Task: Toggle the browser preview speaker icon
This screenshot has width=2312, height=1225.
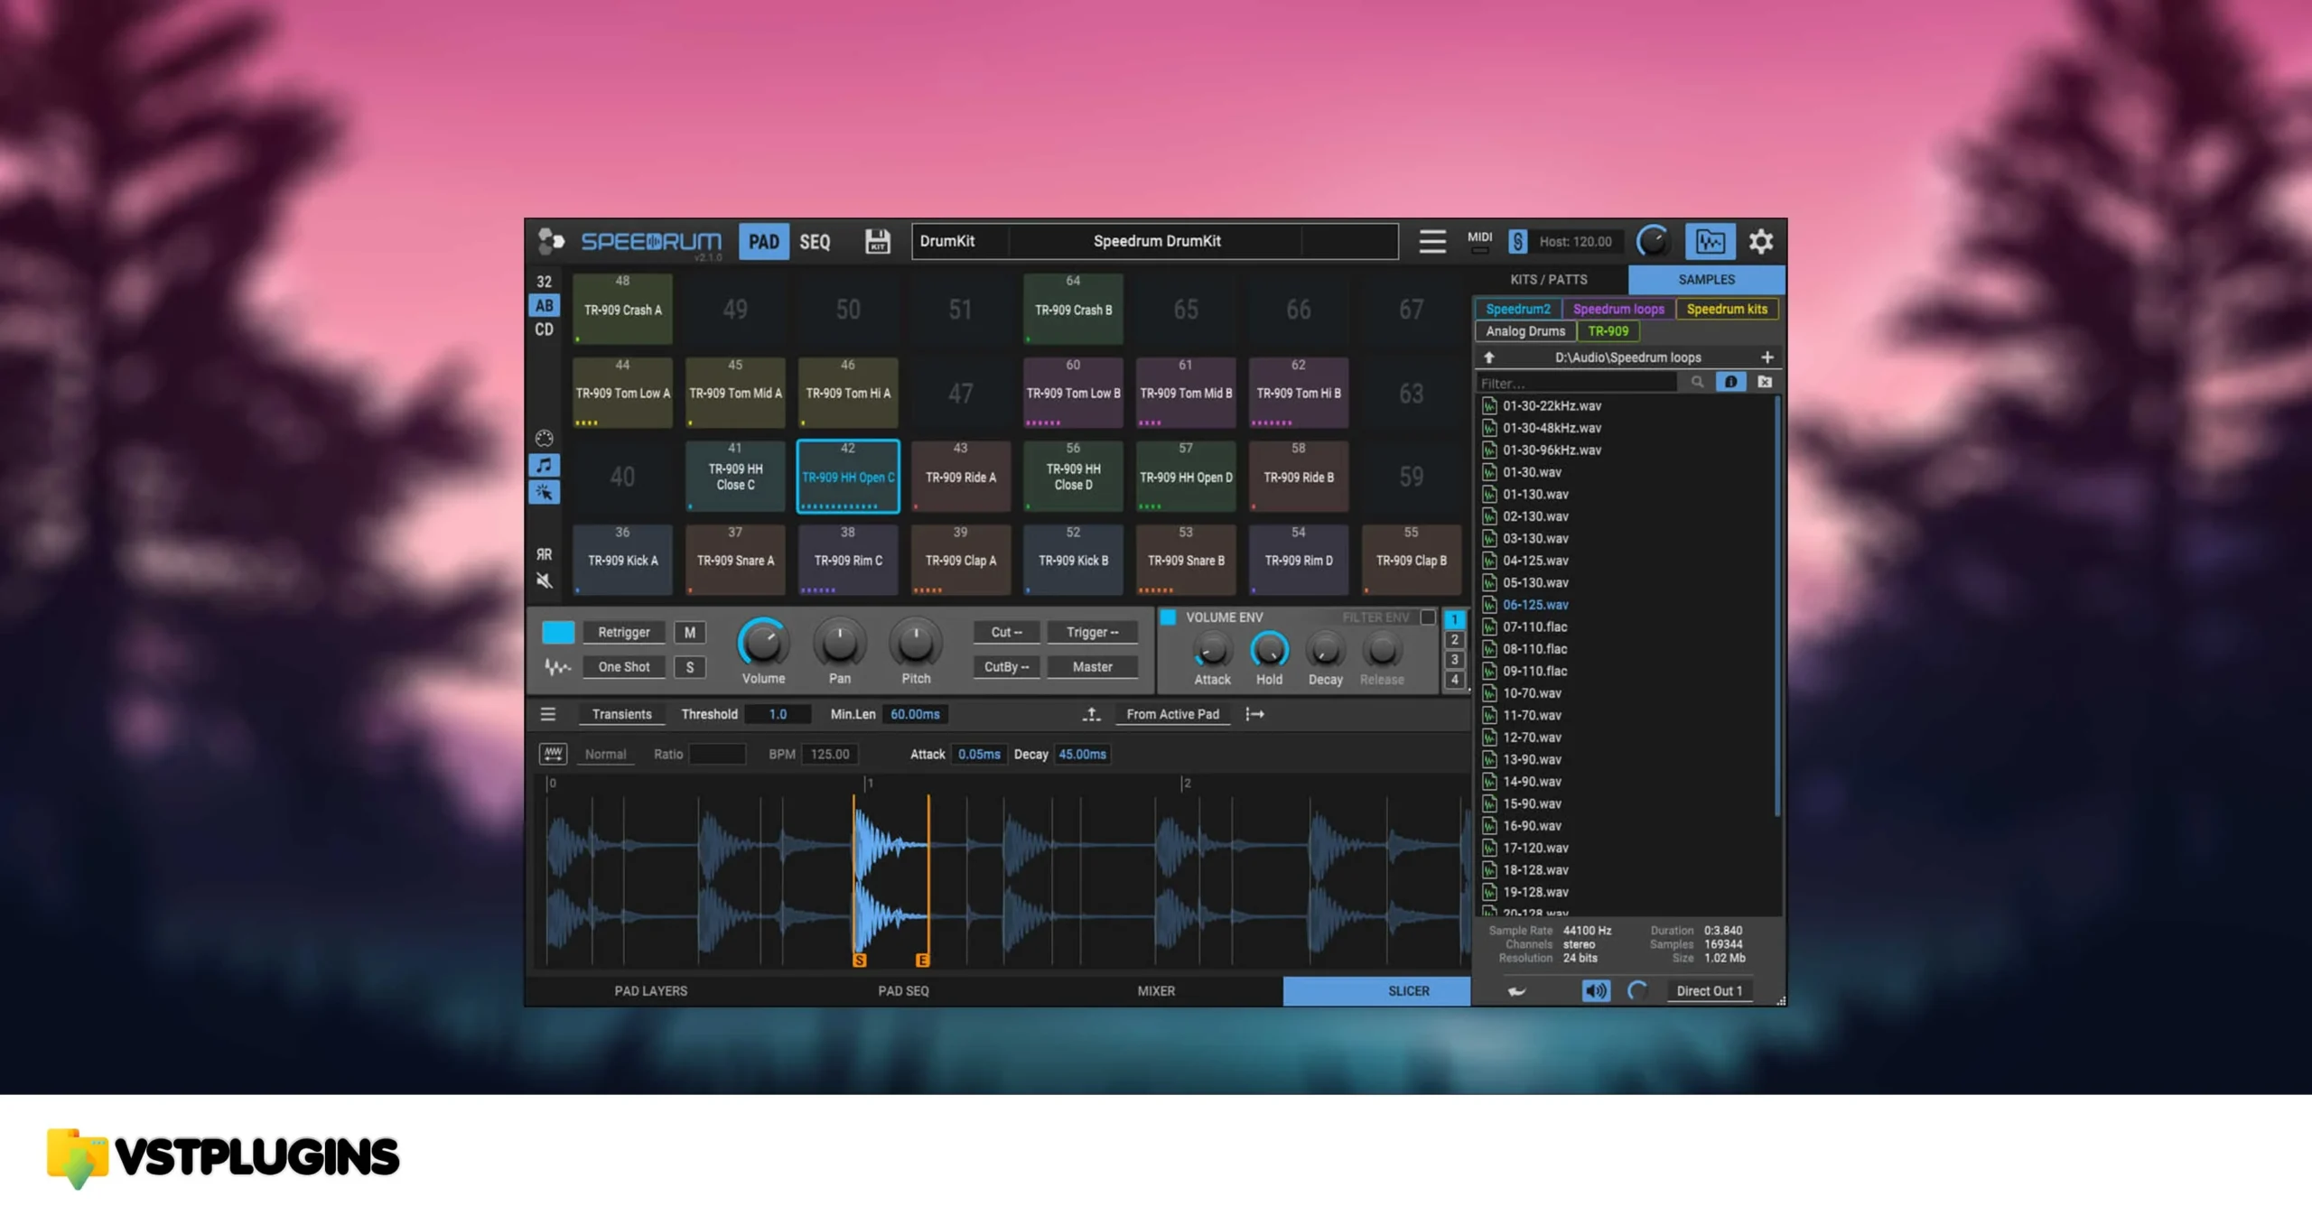Action: [x=1596, y=991]
